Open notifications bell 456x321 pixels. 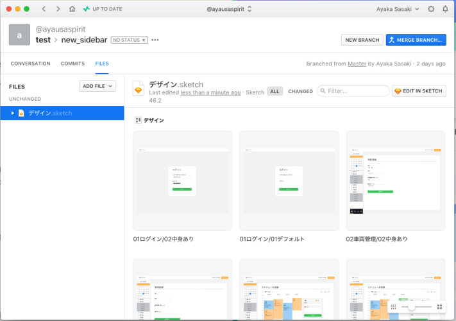click(x=445, y=9)
